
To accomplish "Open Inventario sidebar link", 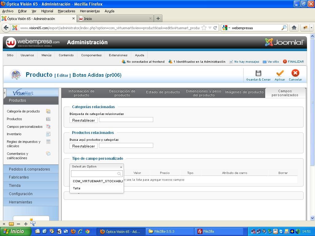I will 14,134.
